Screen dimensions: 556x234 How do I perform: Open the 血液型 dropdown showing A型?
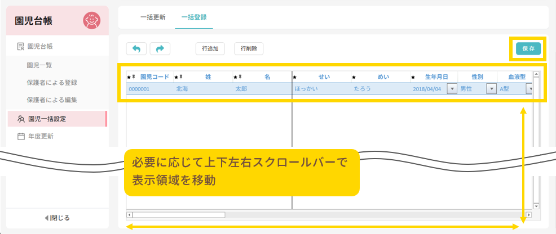529,89
